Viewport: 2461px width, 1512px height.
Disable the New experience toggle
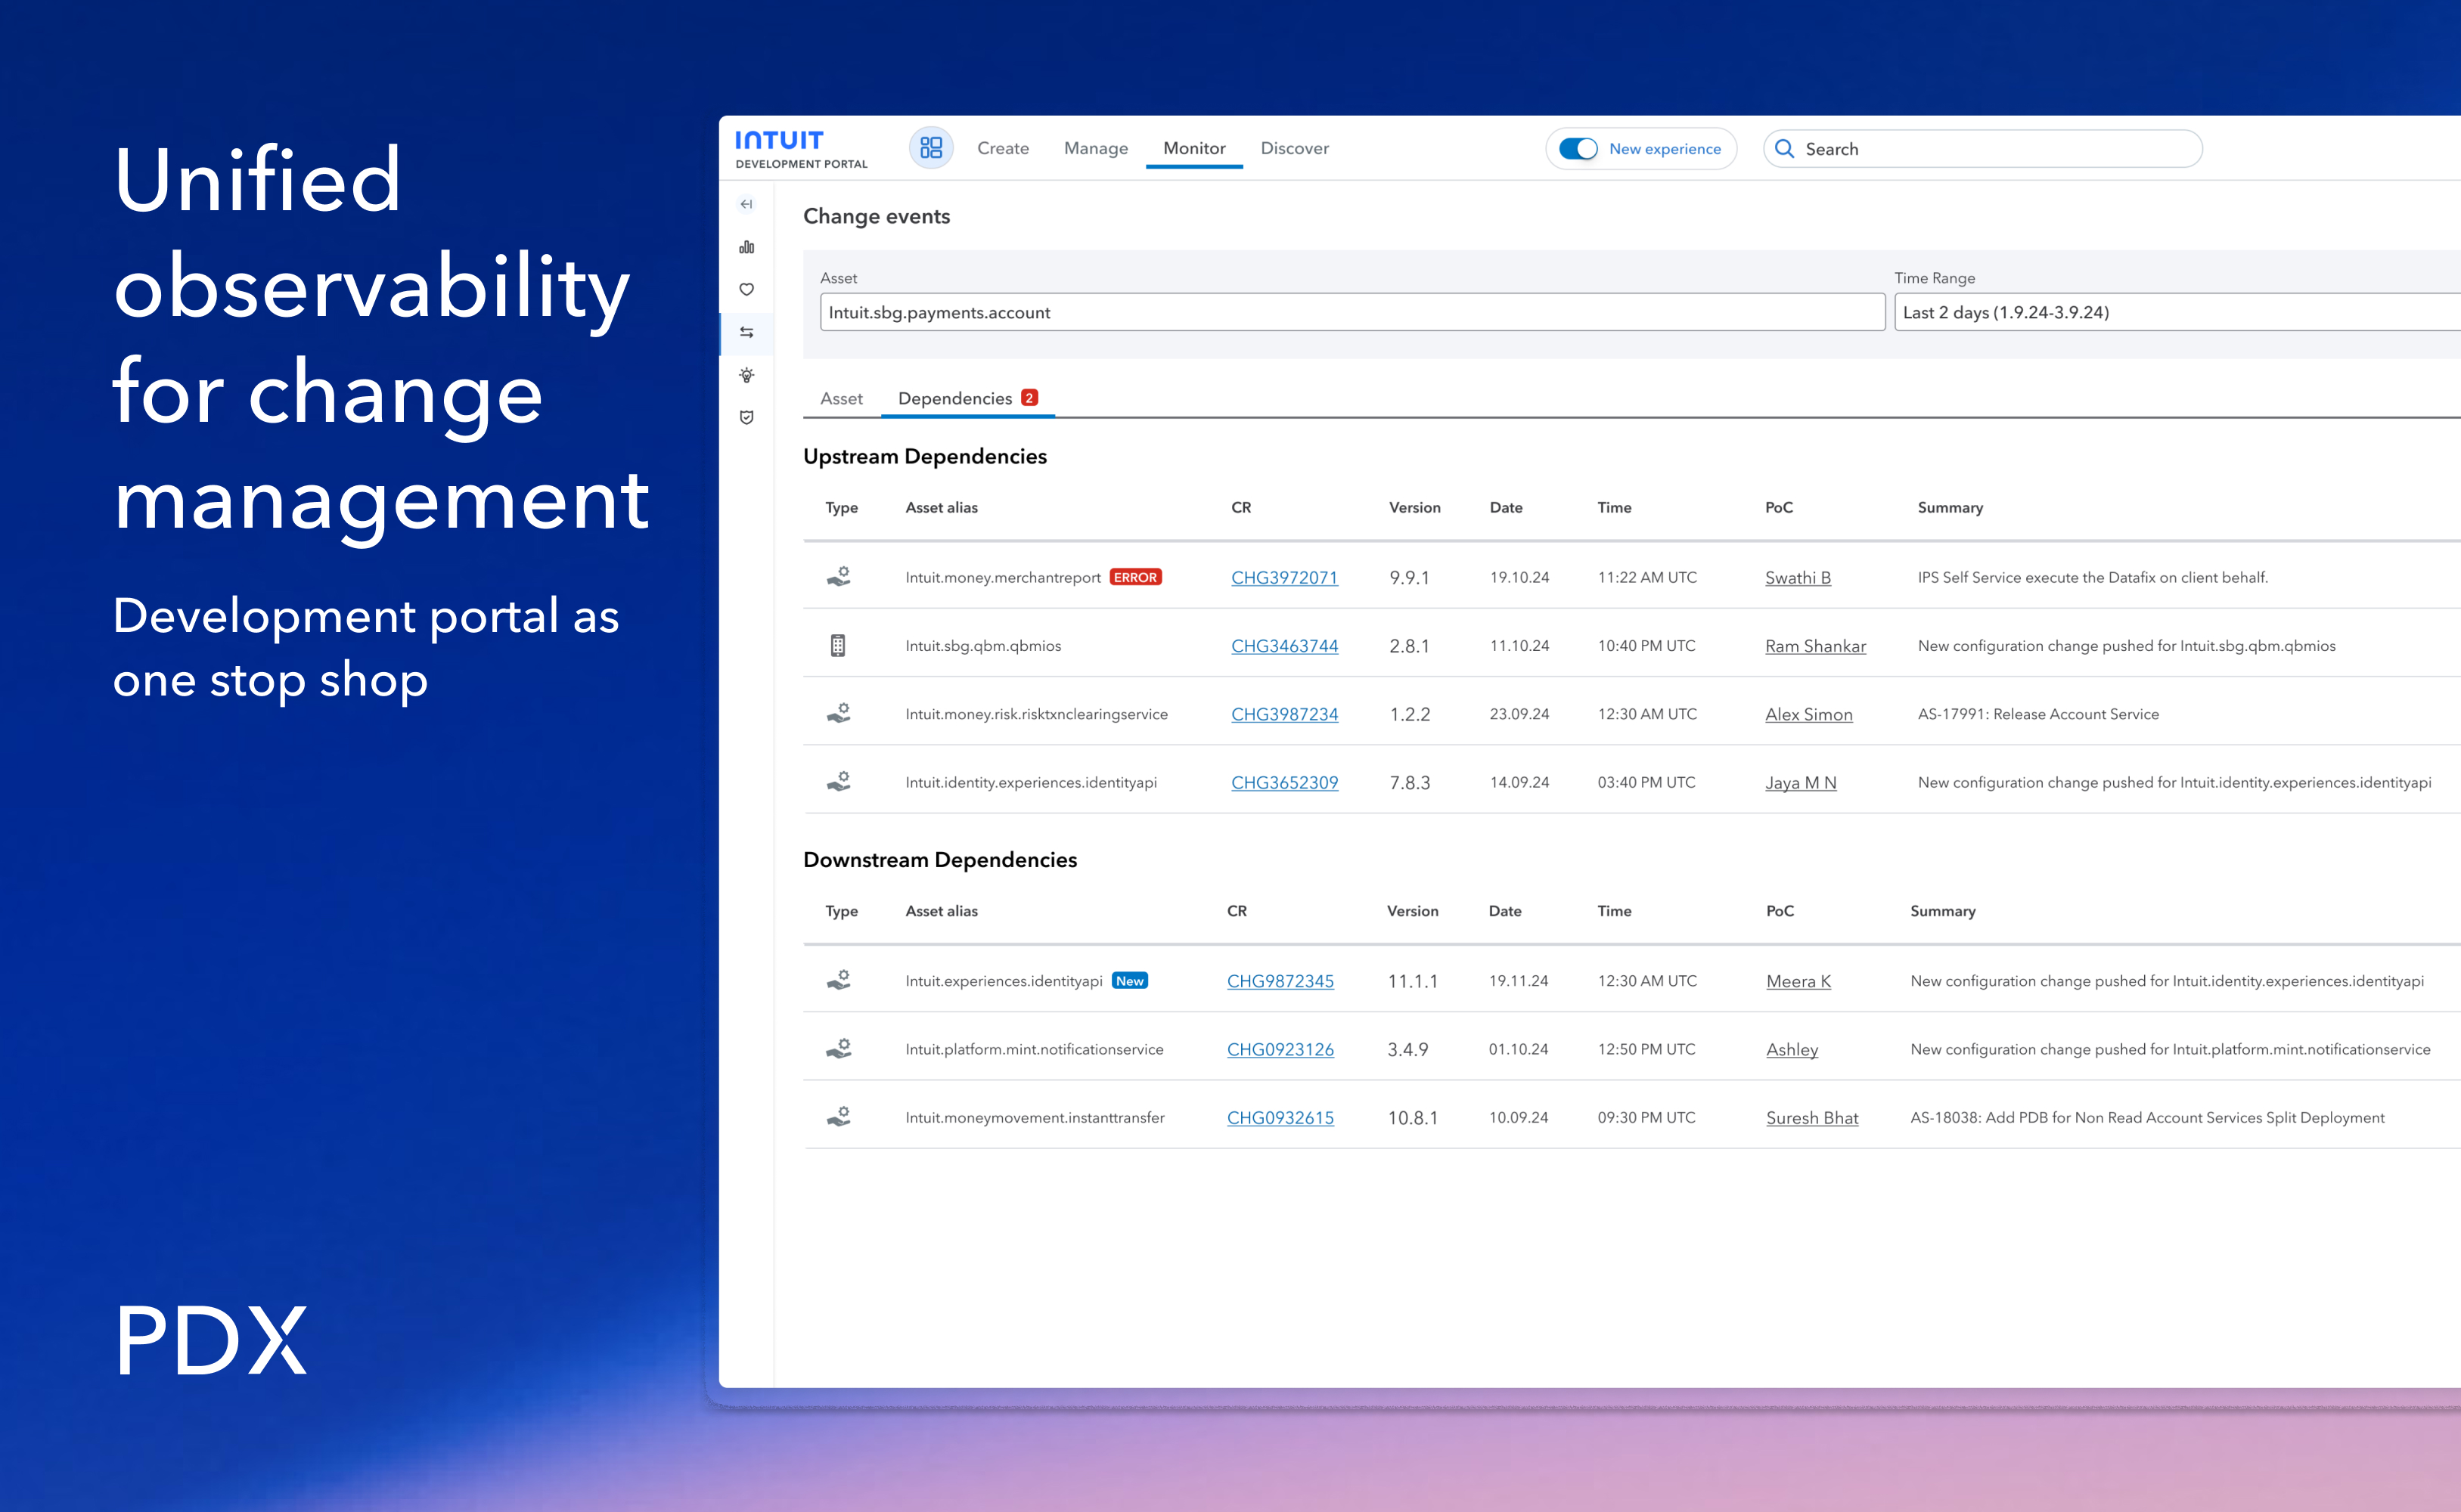(x=1578, y=149)
